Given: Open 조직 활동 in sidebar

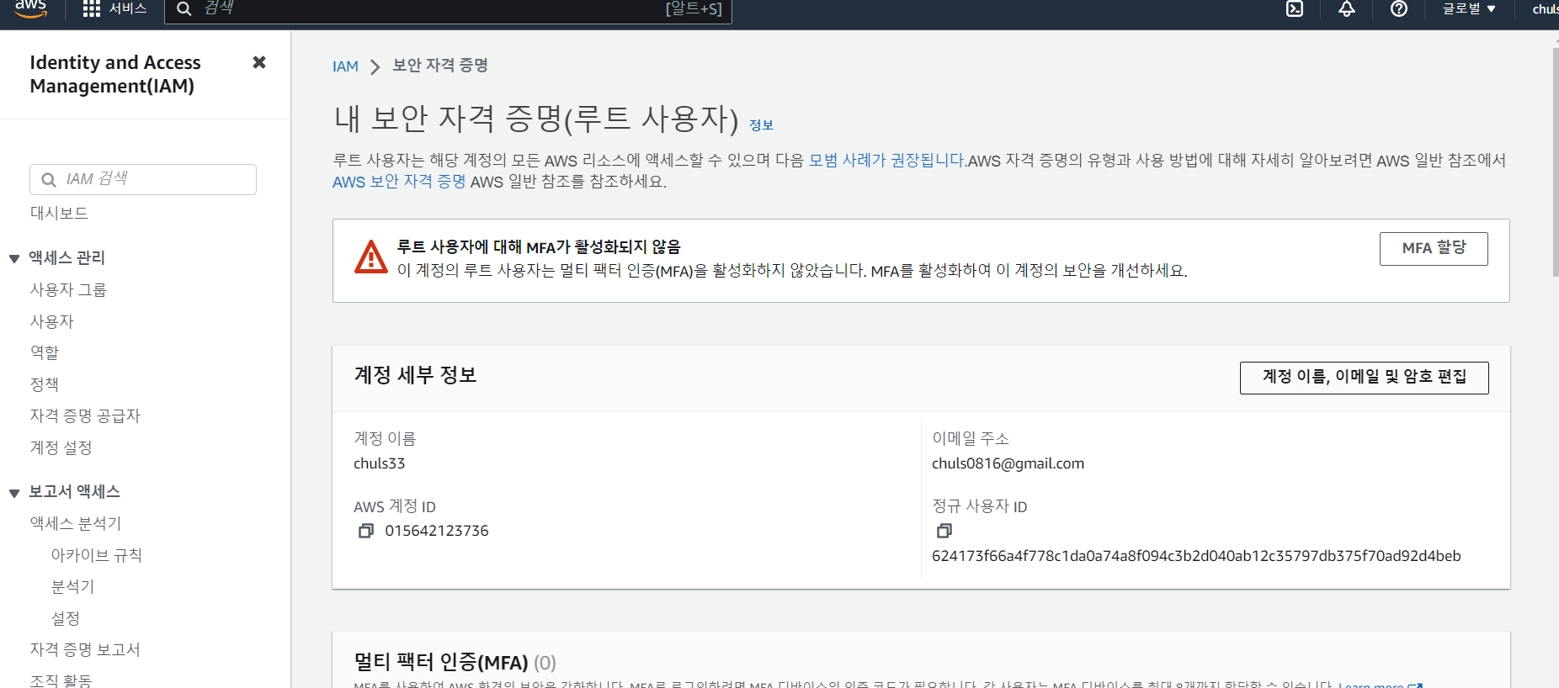Looking at the screenshot, I should [61, 680].
